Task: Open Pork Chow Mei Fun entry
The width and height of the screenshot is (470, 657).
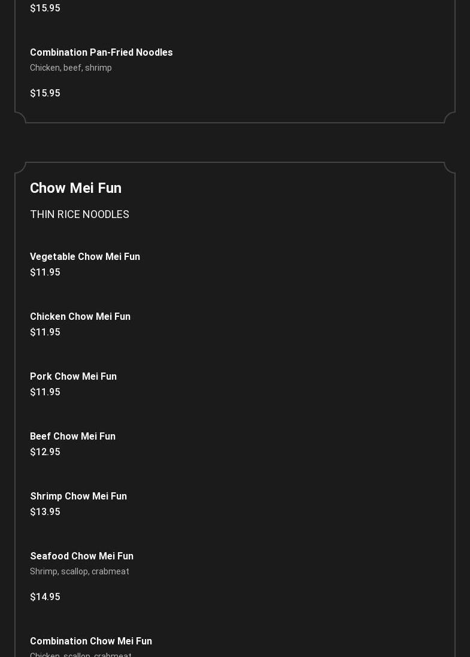Action: click(x=73, y=376)
